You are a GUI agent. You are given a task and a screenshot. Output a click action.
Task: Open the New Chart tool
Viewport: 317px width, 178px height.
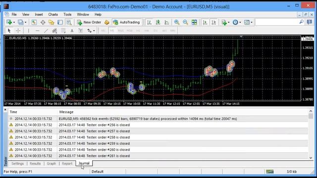point(9,22)
